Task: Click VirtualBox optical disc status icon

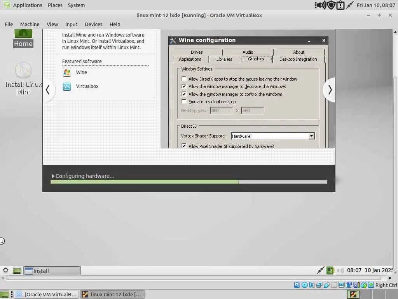Action: [x=304, y=285]
